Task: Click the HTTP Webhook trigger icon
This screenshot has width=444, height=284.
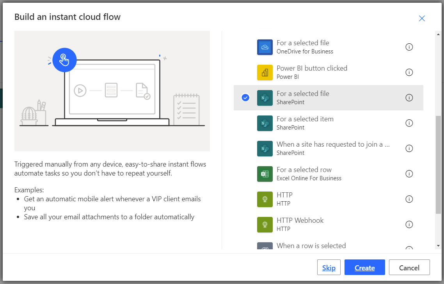Action: [265, 225]
